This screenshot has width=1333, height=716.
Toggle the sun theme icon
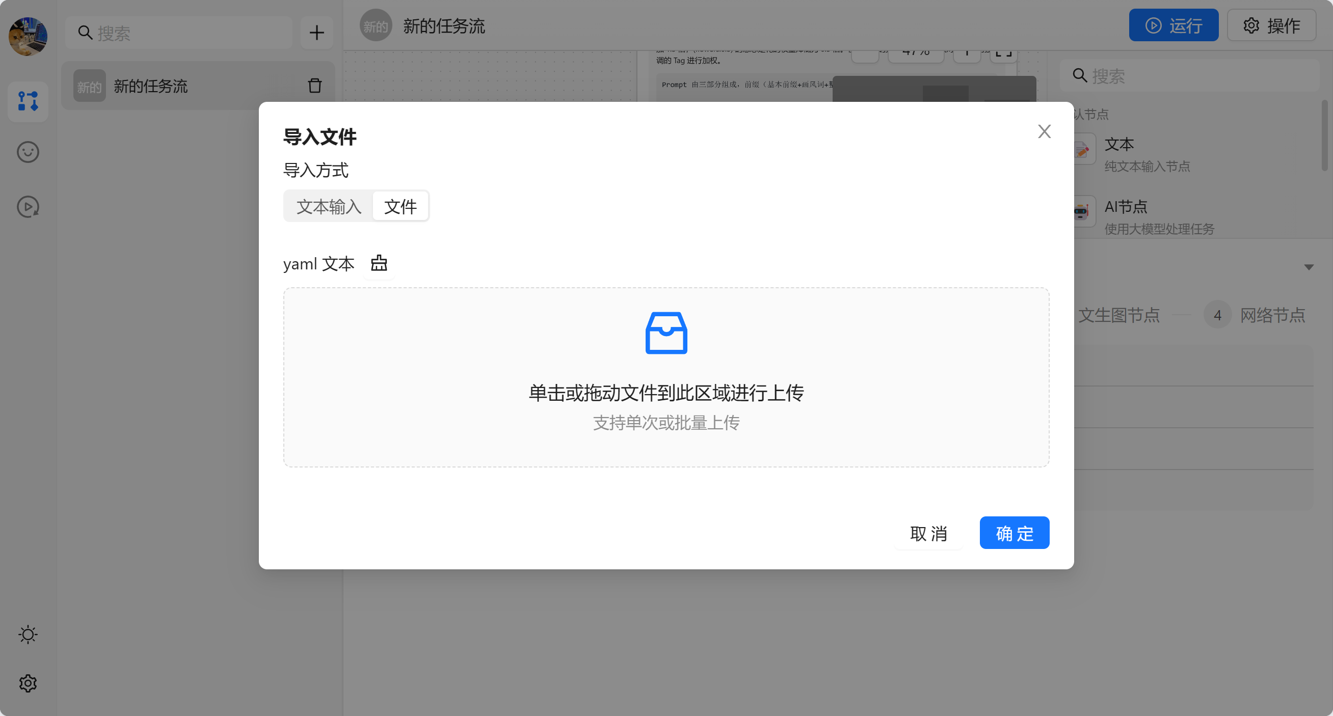tap(28, 635)
